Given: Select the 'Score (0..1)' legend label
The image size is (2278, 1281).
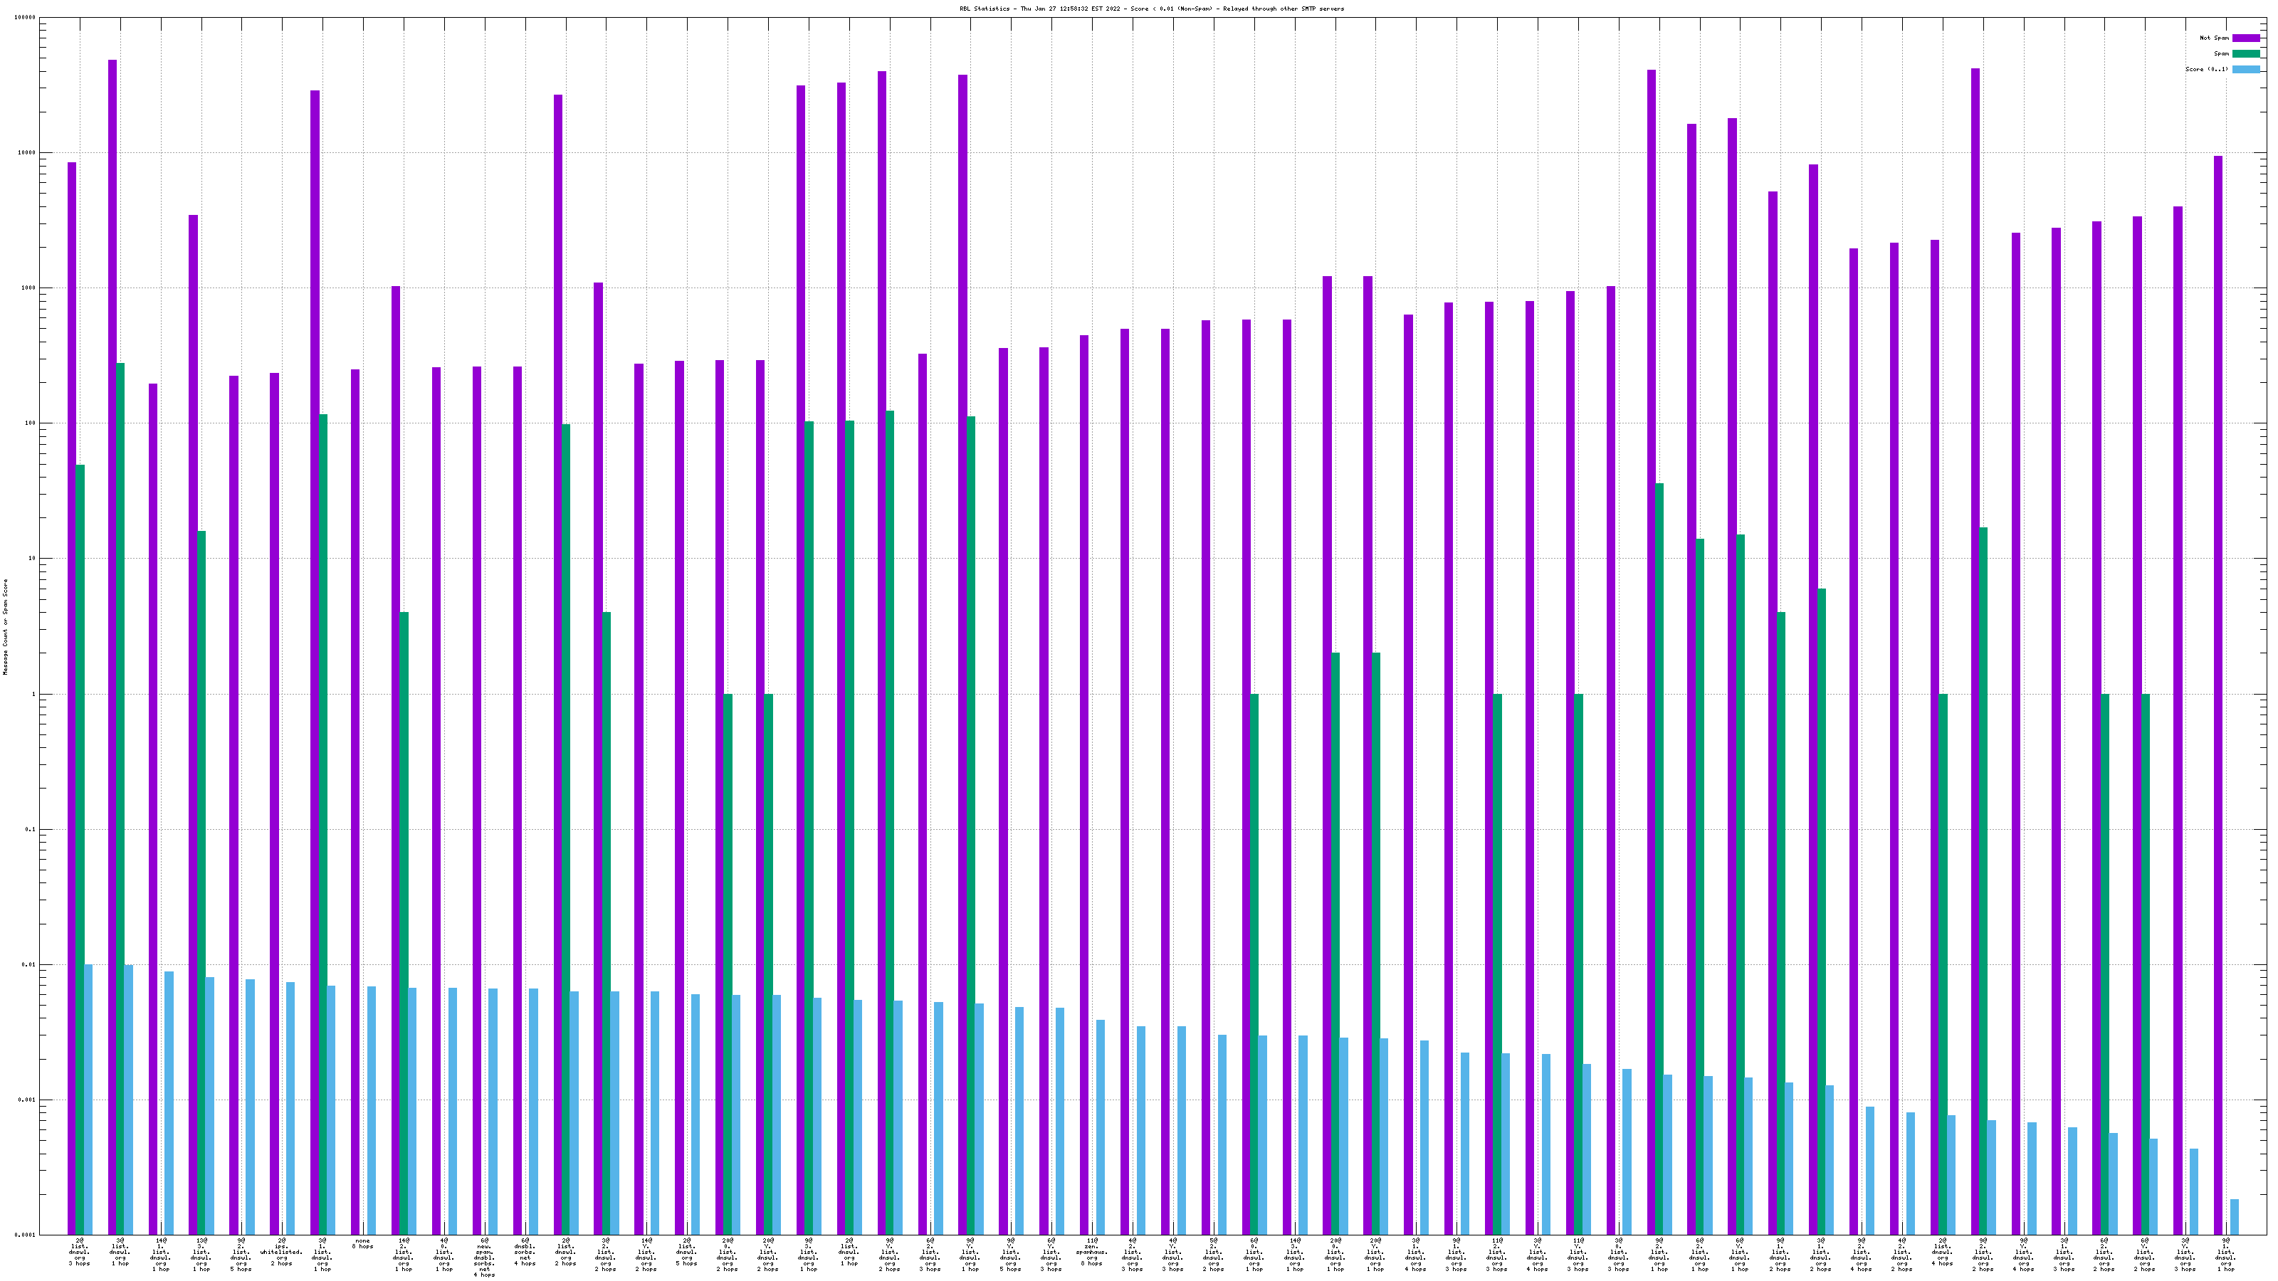Looking at the screenshot, I should point(2206,69).
